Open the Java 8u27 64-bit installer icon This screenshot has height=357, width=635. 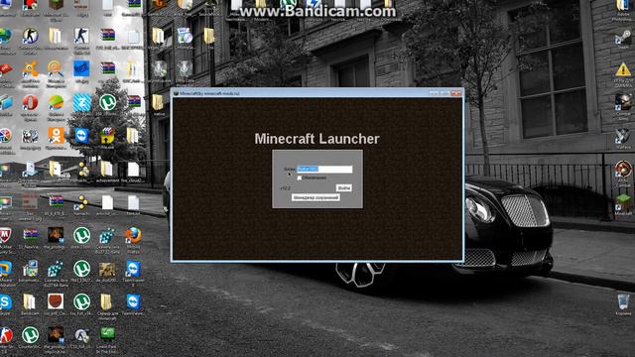[x=56, y=269]
